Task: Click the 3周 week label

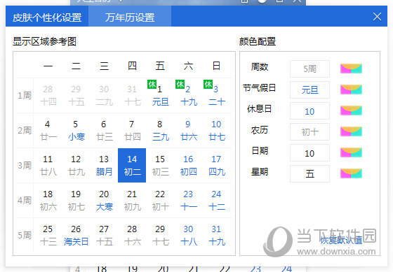Action: pos(25,165)
